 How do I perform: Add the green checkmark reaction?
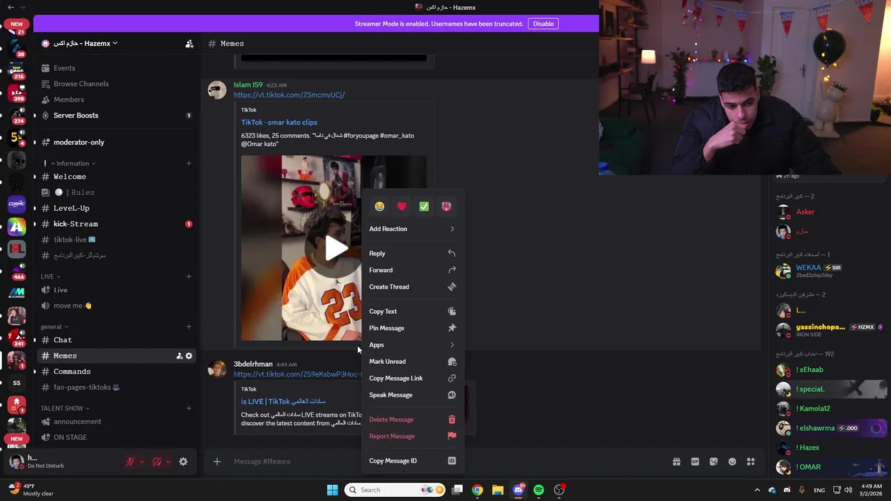(424, 207)
